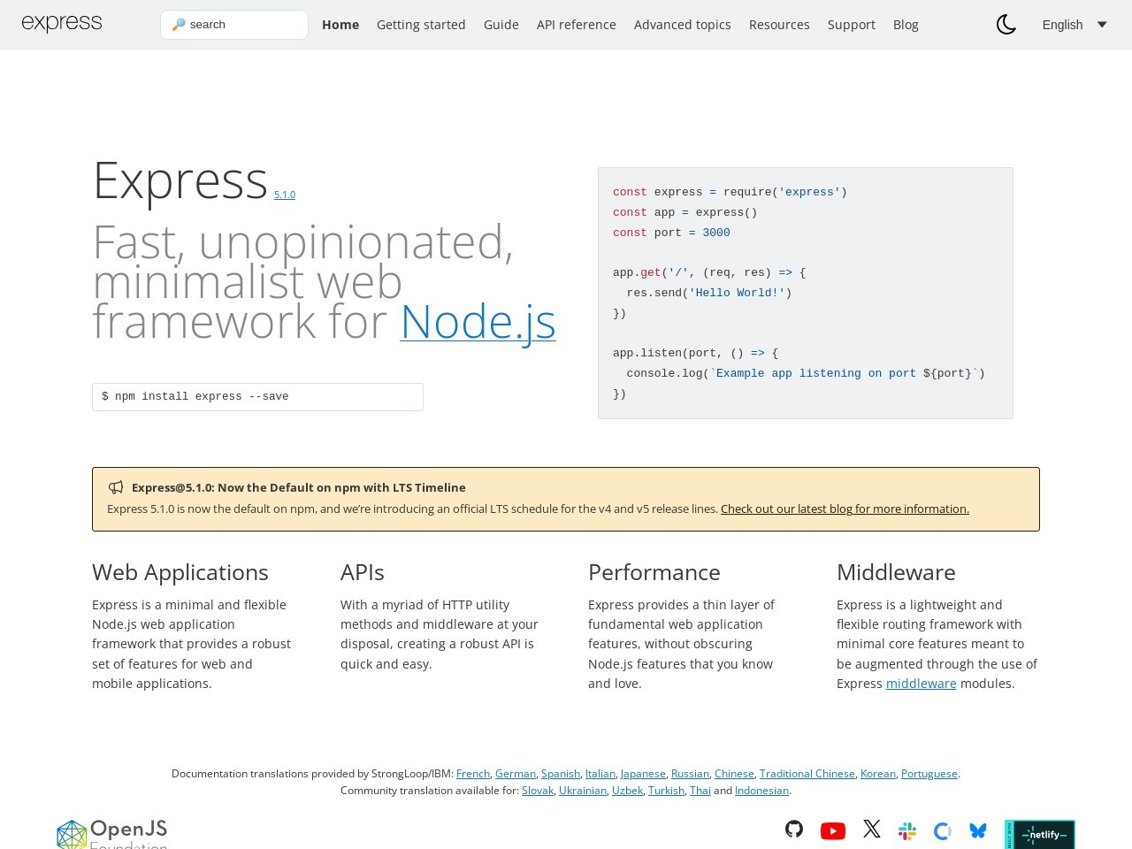Open the Blog menu item
The image size is (1132, 849).
(906, 25)
